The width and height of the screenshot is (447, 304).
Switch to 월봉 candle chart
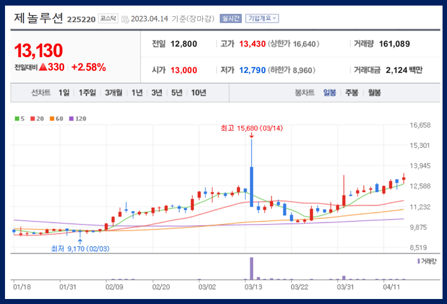coord(375,93)
